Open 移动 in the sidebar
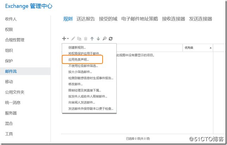227x145 pixels. (9, 82)
